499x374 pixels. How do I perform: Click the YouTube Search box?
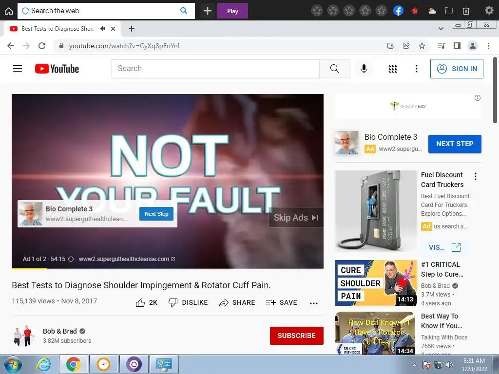click(x=215, y=68)
